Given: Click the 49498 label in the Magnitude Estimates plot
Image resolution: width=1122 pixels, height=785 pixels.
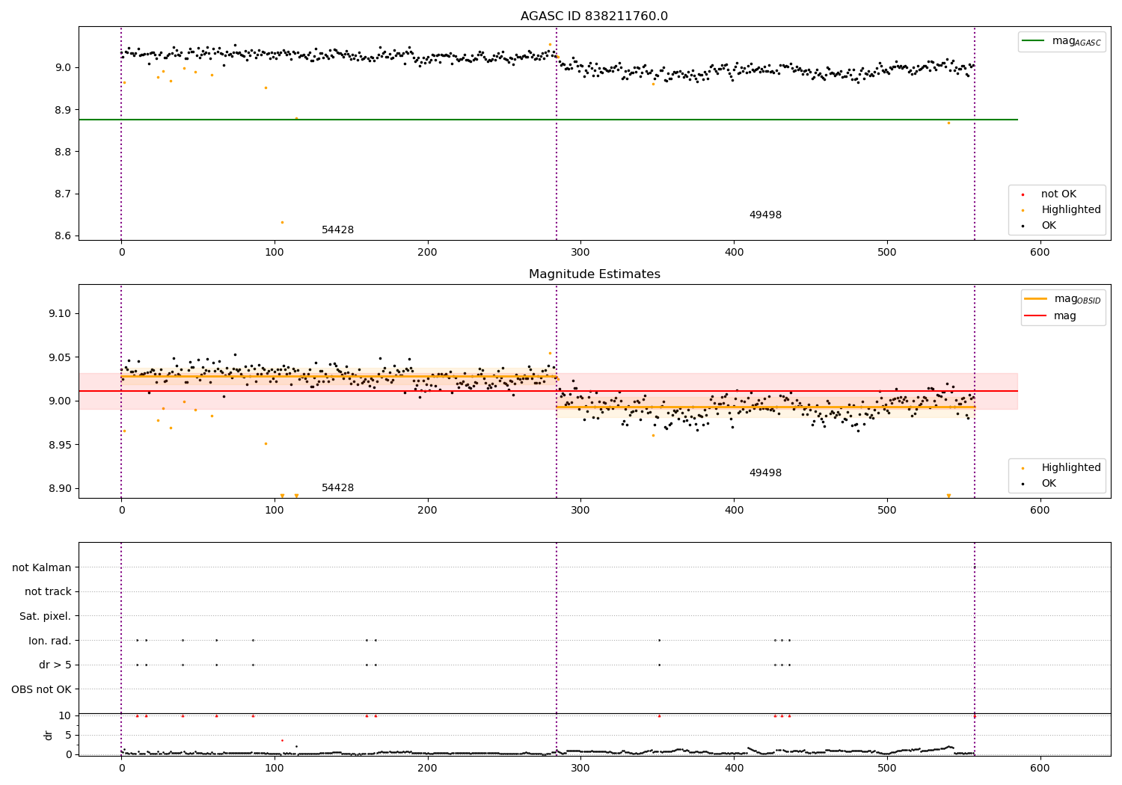Looking at the screenshot, I should tap(765, 473).
